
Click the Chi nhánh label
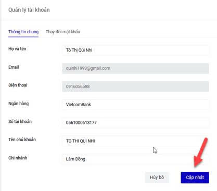point(18,158)
